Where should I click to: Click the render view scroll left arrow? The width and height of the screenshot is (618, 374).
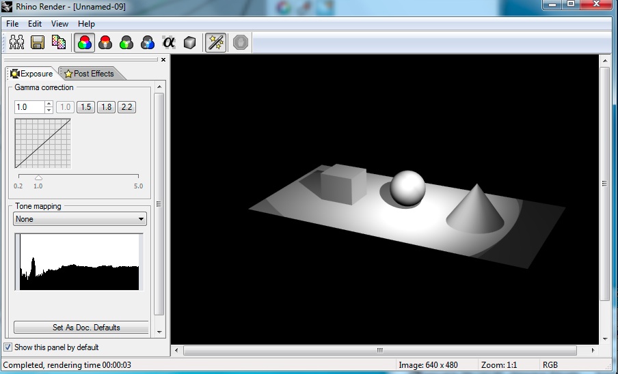point(176,350)
